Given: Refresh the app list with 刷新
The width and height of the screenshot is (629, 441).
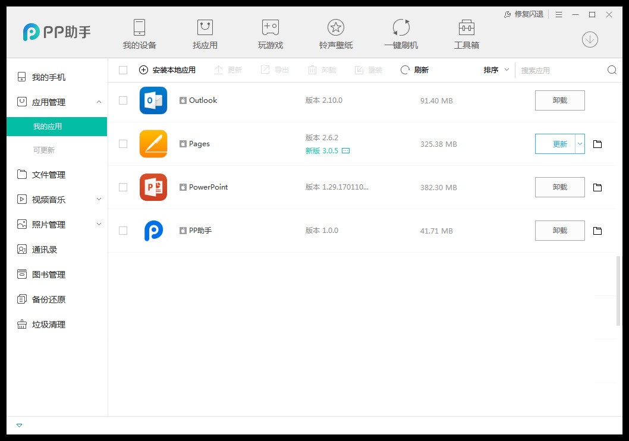Looking at the screenshot, I should pos(415,70).
